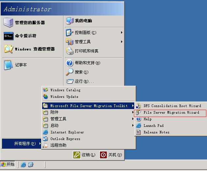This screenshot has height=171, width=207.
Task: Click the show desktop quick launch icon
Action: pos(31,165)
